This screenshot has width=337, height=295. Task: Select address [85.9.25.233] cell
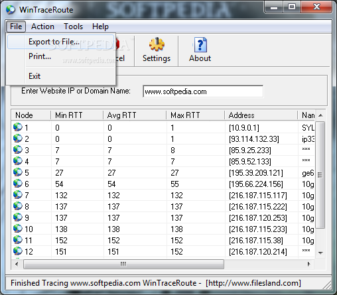click(x=249, y=150)
